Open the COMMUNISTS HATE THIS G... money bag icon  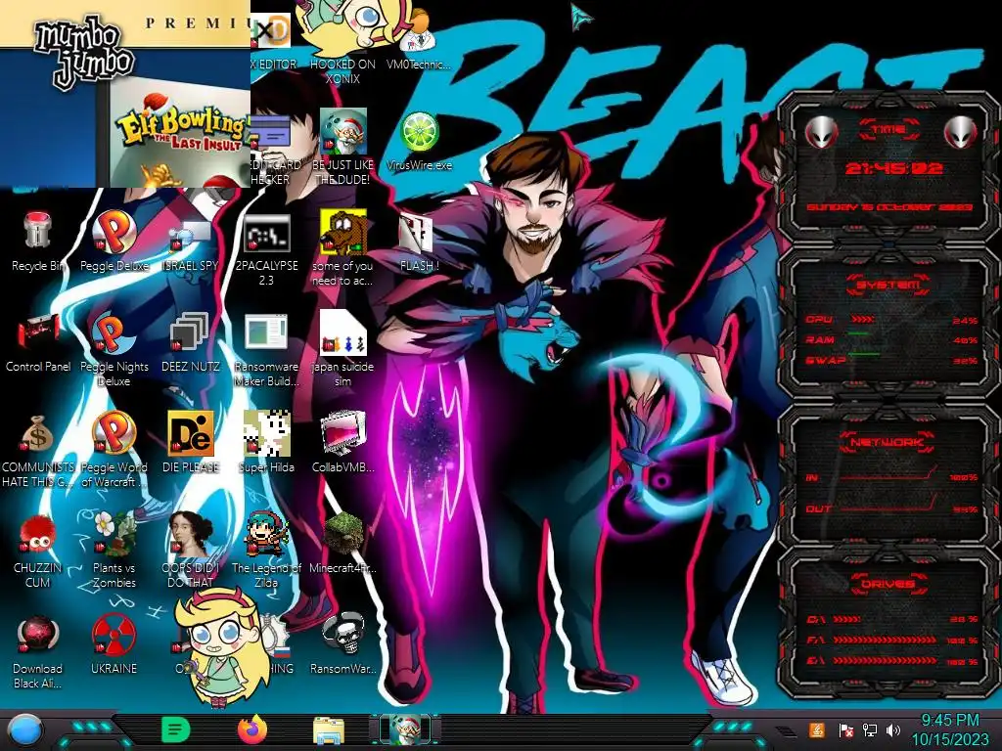38,450
